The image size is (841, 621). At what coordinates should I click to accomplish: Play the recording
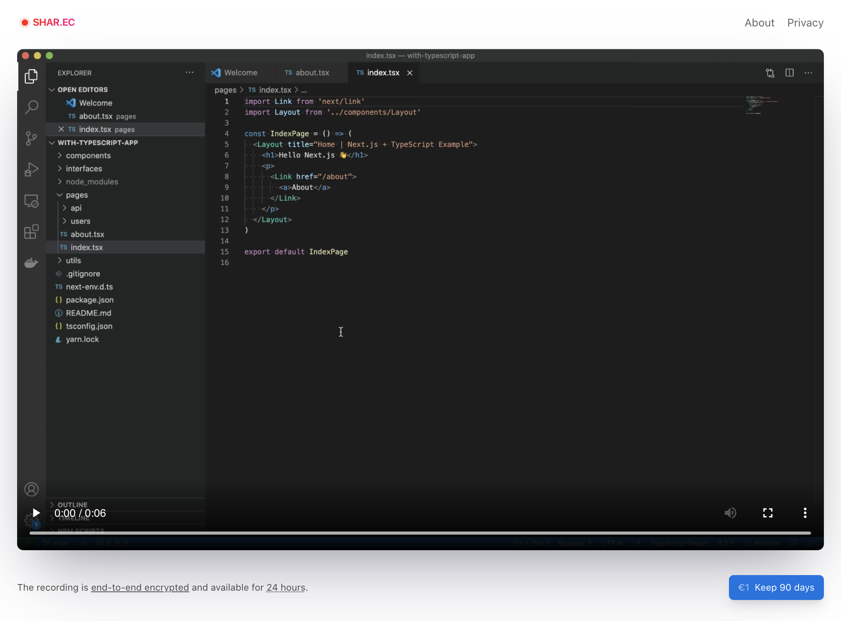coord(36,513)
